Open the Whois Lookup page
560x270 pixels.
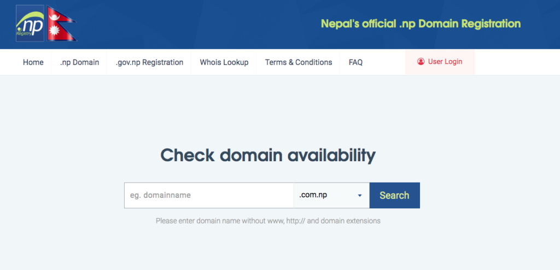point(224,62)
